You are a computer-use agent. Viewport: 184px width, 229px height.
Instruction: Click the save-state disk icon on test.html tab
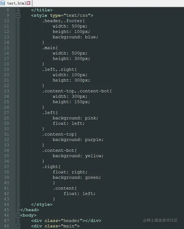click(x=3, y=3)
